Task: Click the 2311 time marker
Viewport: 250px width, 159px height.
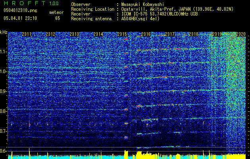Action: pyautogui.click(x=27, y=34)
